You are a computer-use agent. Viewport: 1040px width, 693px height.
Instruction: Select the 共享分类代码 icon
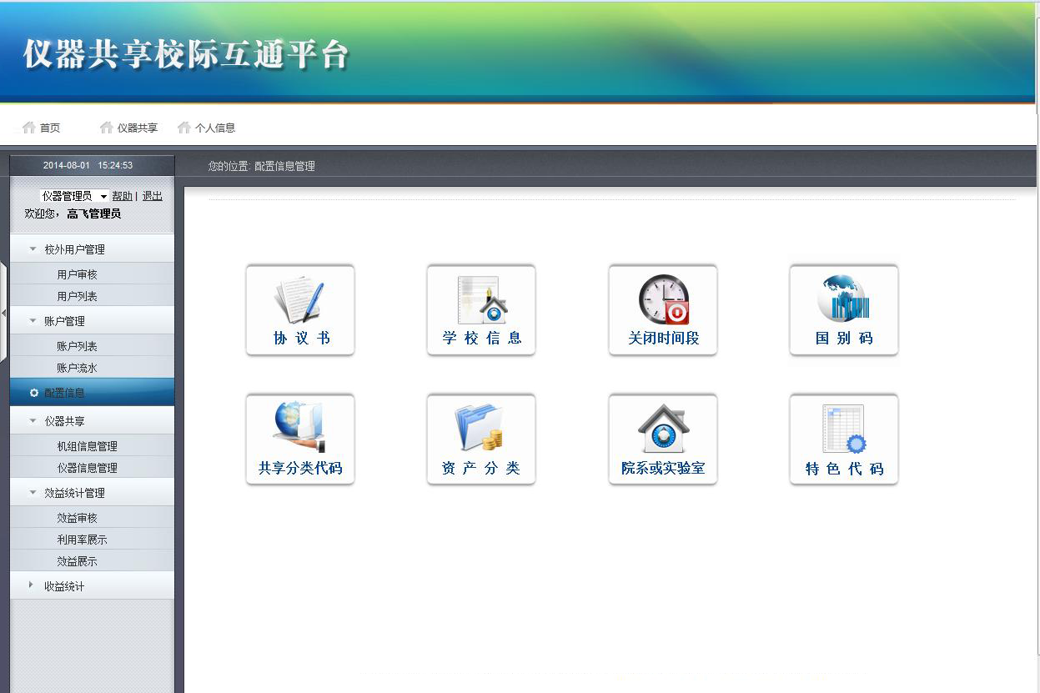coord(300,439)
